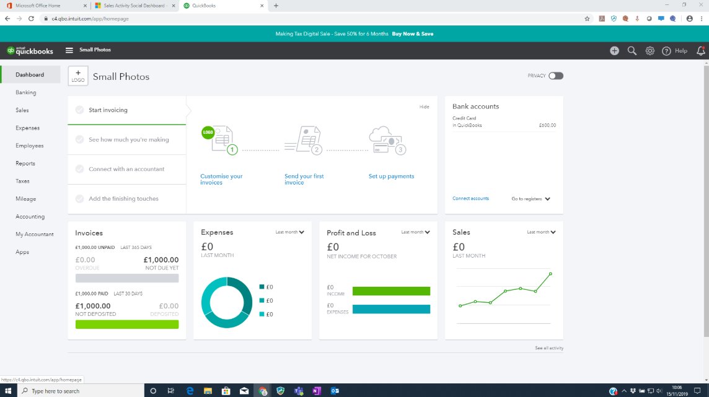The image size is (709, 397).
Task: Click the Expenses donut chart
Action: point(227,303)
